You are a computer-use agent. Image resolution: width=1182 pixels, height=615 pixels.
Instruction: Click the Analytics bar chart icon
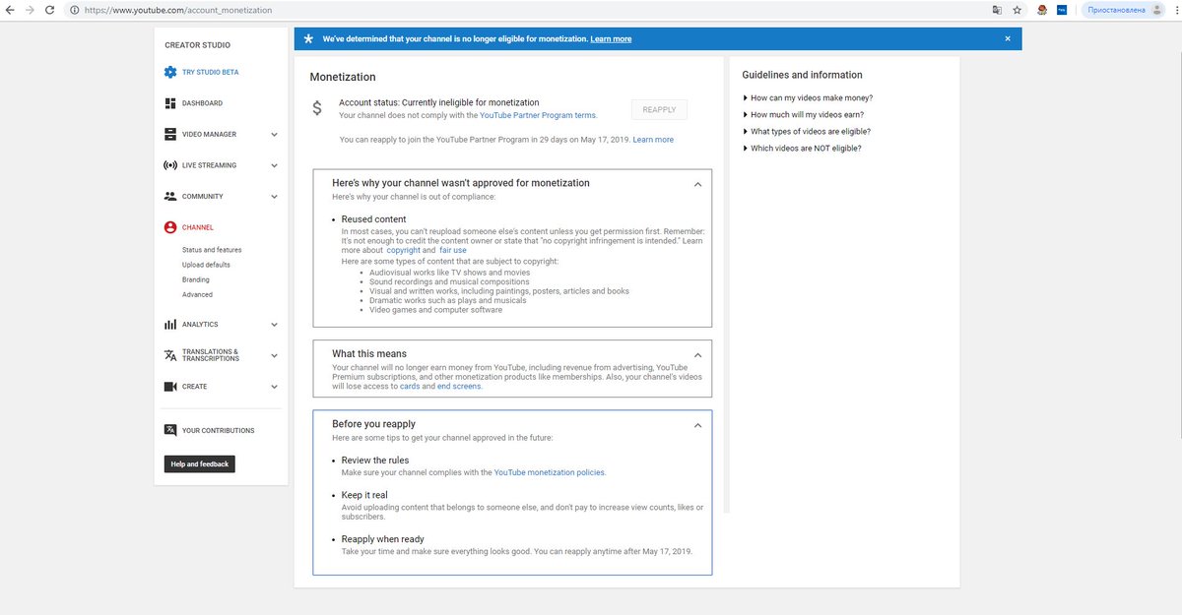click(x=170, y=325)
